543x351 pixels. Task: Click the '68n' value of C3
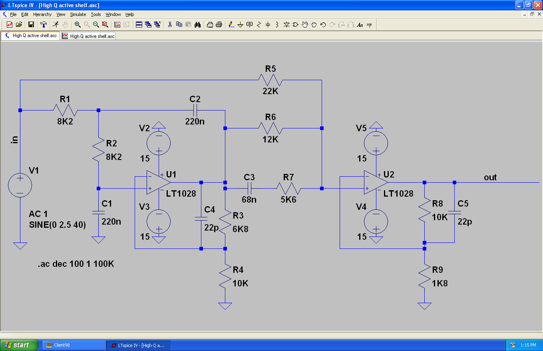tap(249, 199)
